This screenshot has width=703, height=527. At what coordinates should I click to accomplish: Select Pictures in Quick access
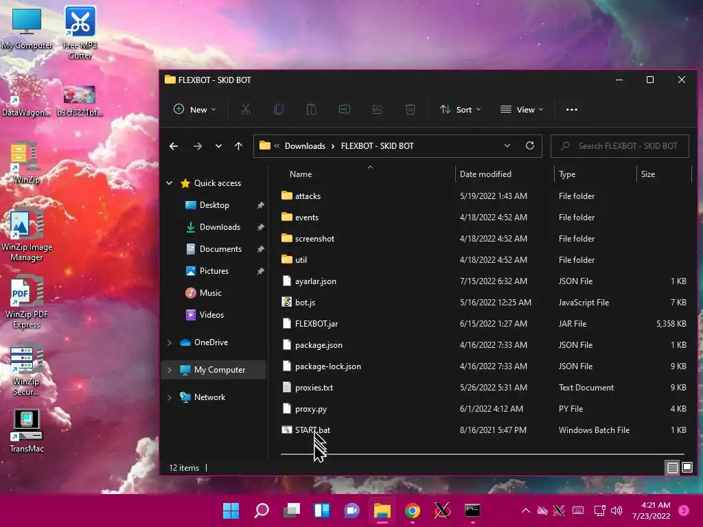pyautogui.click(x=214, y=270)
